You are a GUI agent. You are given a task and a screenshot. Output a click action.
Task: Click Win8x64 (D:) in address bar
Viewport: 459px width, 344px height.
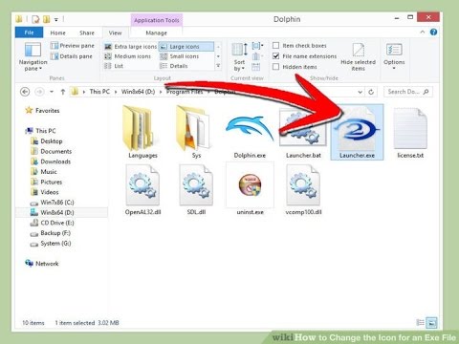coord(138,92)
